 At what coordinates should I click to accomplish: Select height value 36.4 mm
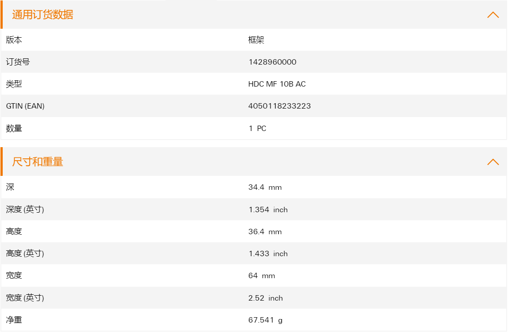click(265, 232)
